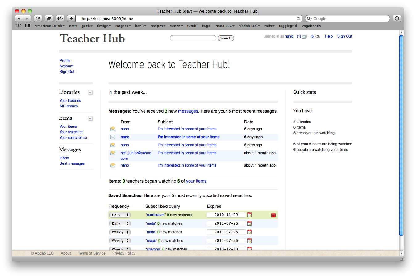416x277 pixels.
Task: Click the watchlist eye icon in header
Action: pos(318,37)
